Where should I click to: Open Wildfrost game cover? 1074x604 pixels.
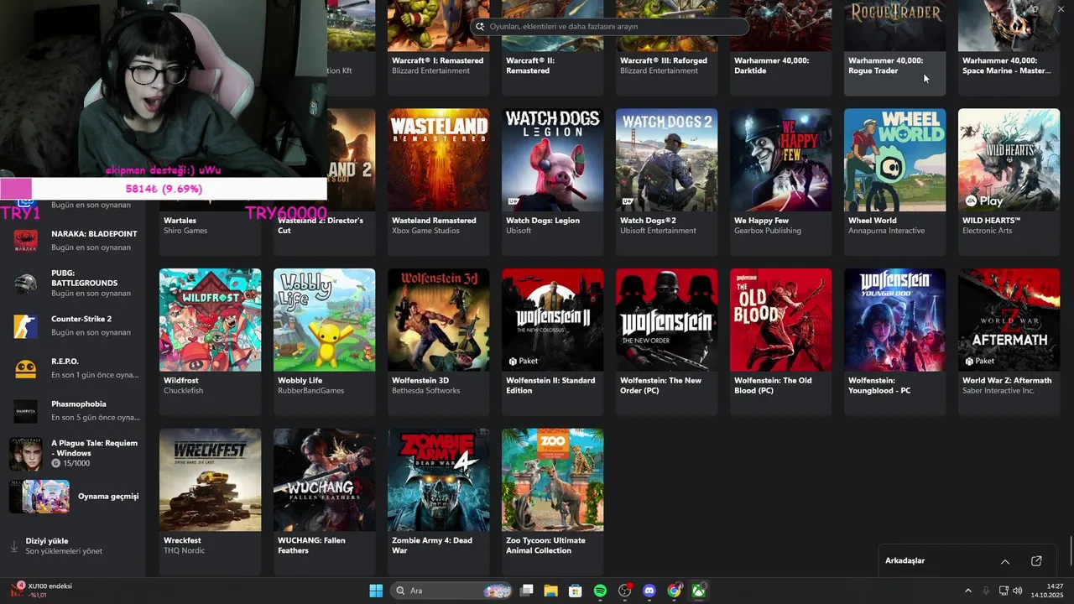click(x=211, y=320)
